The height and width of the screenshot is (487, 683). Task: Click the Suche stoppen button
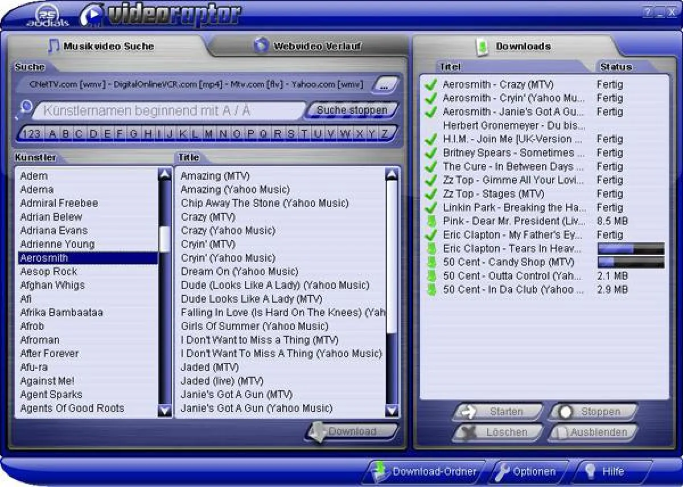tap(352, 110)
